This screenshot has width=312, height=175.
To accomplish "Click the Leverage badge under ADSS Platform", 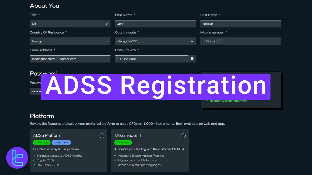I will coord(42,142).
